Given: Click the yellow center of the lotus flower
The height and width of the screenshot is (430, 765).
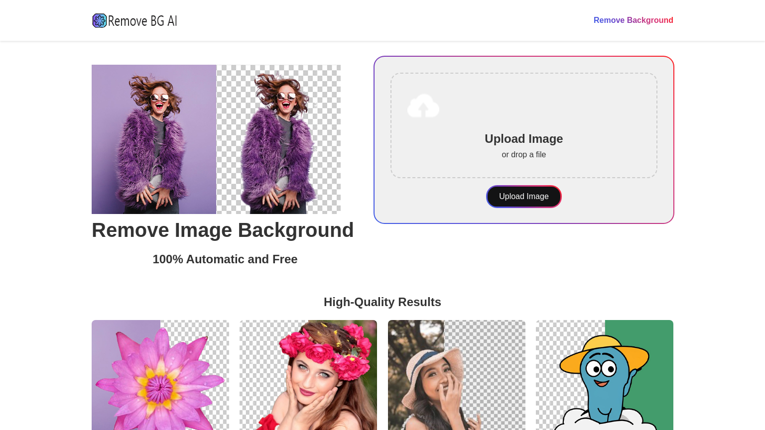Looking at the screenshot, I should point(159,384).
